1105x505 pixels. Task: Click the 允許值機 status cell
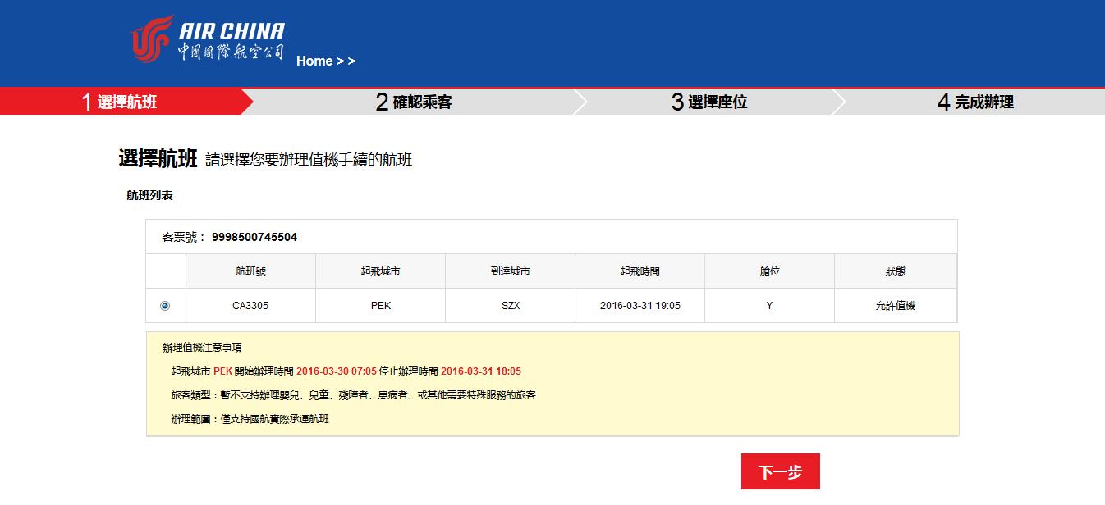pyautogui.click(x=895, y=306)
